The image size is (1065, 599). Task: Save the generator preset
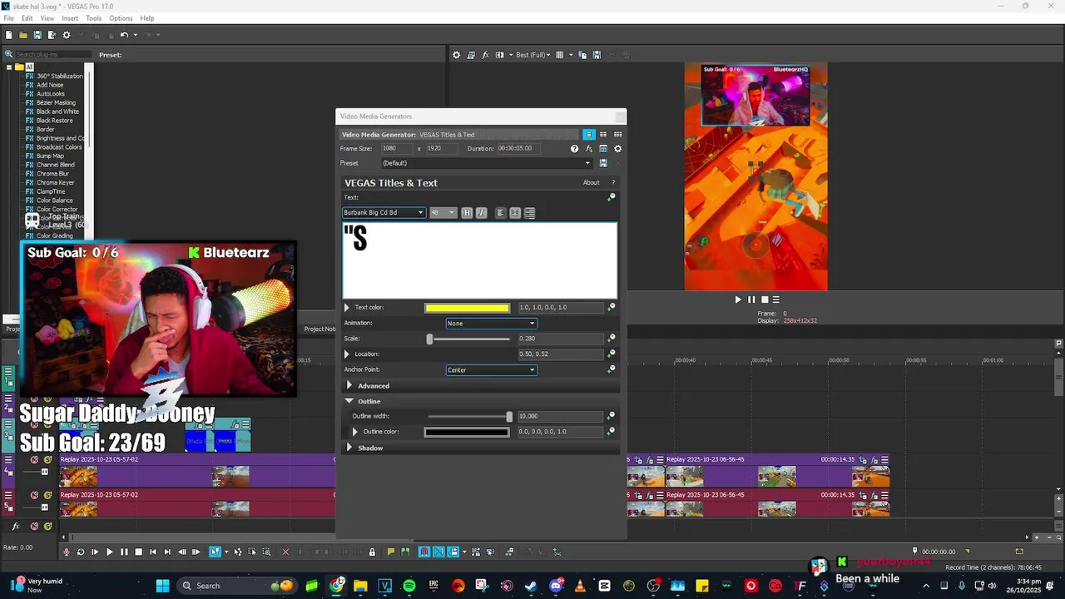click(603, 163)
